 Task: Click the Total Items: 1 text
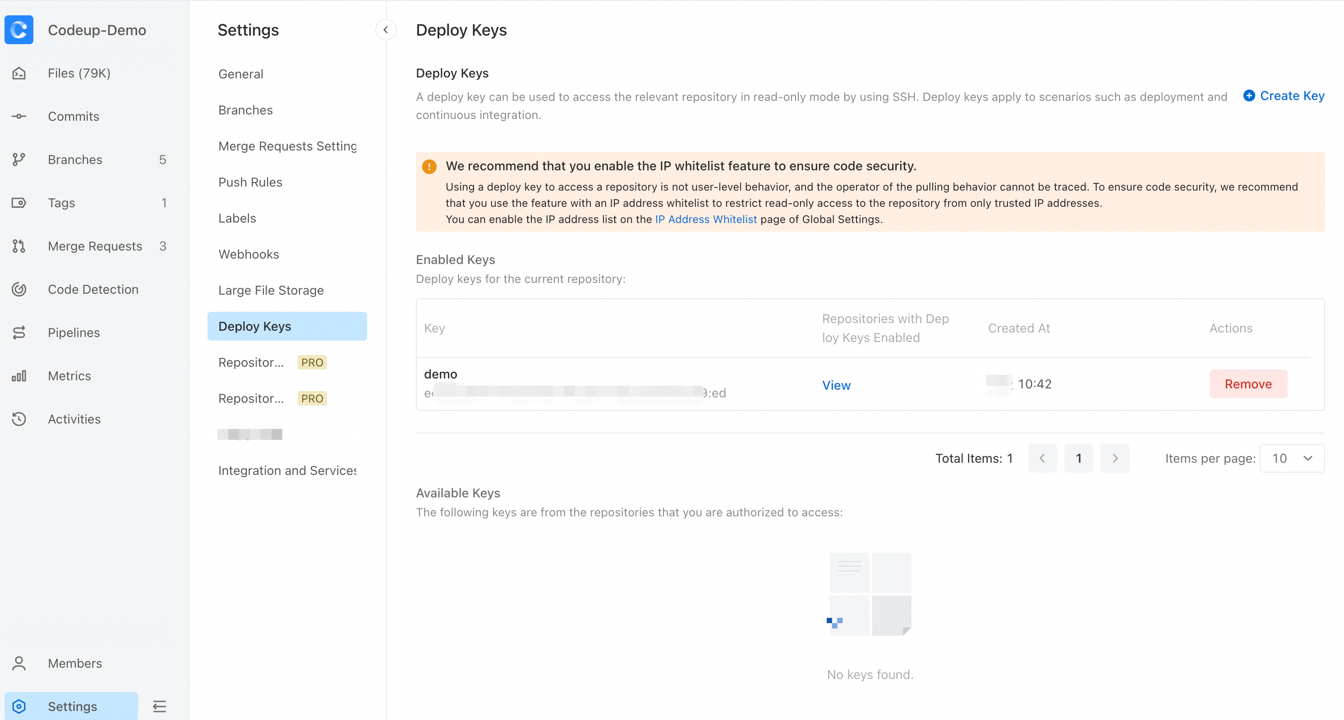974,458
